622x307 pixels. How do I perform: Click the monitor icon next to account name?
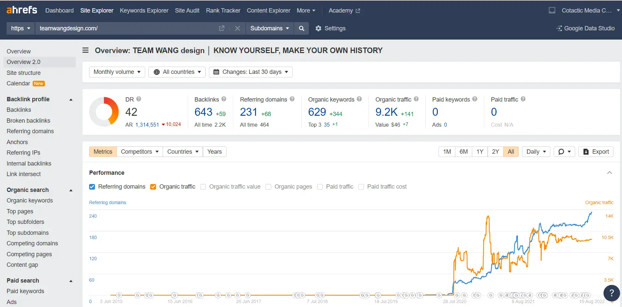[x=552, y=10]
